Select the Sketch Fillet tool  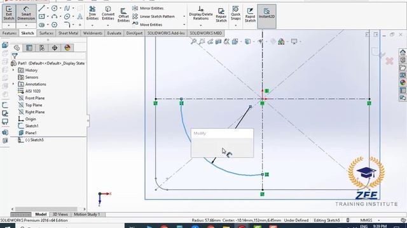(x=67, y=25)
